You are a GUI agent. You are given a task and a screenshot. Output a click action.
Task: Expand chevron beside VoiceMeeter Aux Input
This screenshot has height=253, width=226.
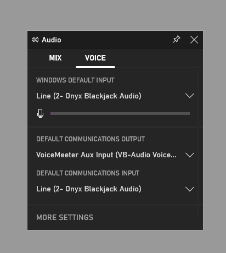(190, 155)
